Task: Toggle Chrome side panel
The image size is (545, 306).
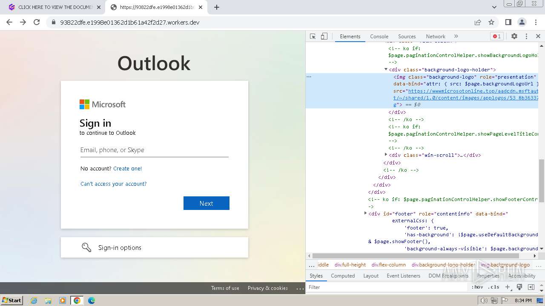Action: (508, 22)
